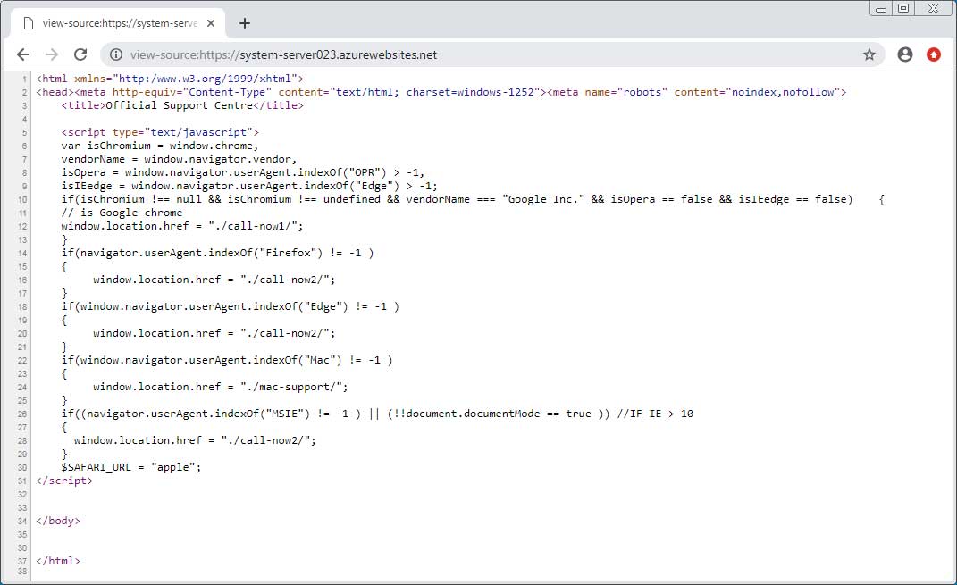Click the "Official Support Centre" title text
This screenshot has width=957, height=585.
179,105
